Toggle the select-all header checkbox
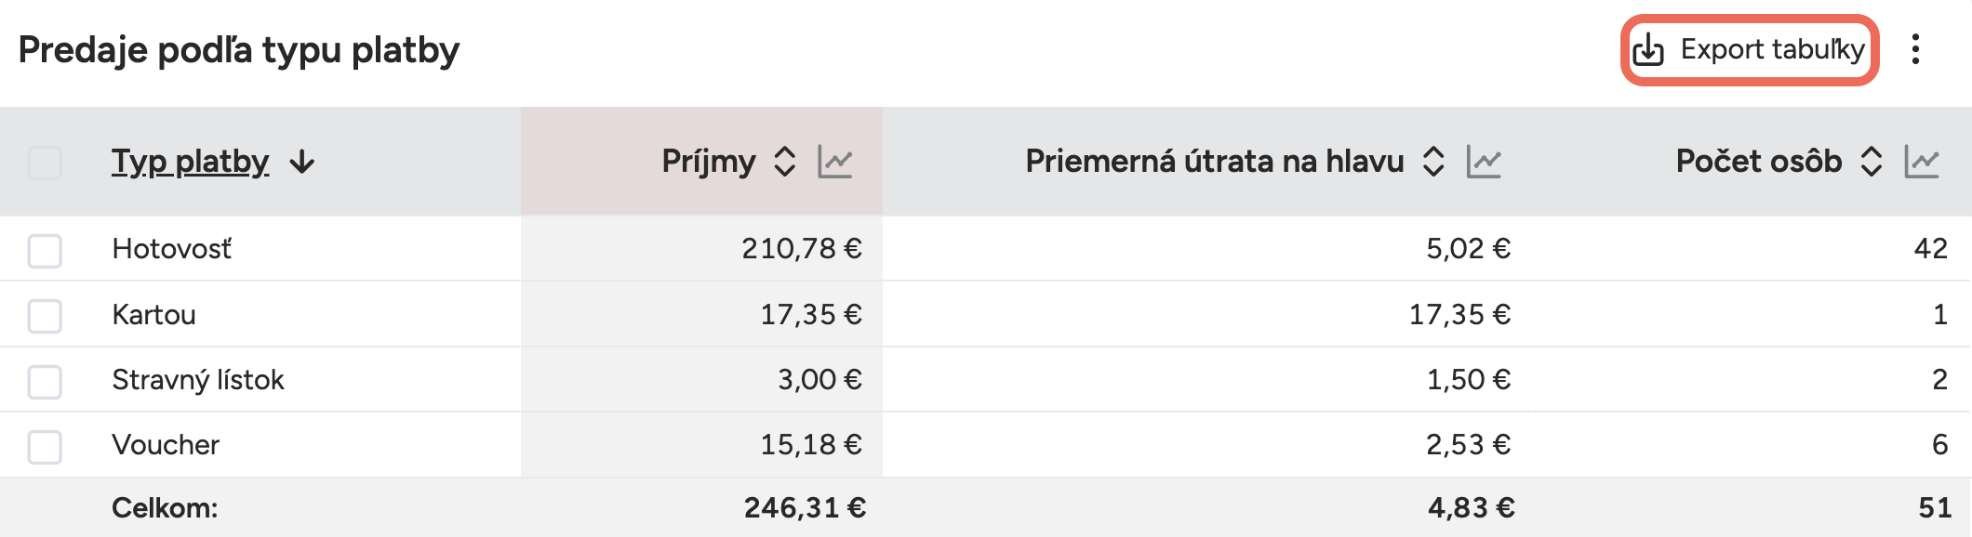The image size is (1972, 537). (45, 163)
